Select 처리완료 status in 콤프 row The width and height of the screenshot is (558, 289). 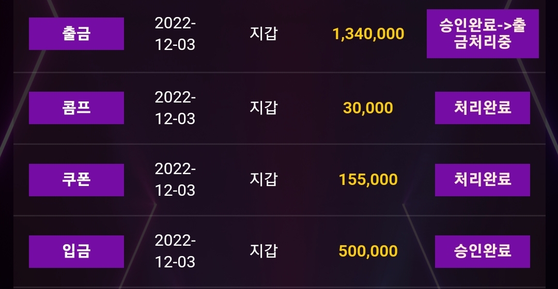[482, 108]
